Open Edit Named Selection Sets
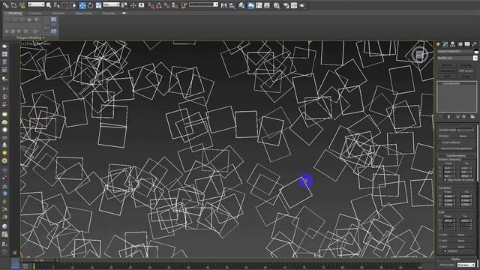The height and width of the screenshot is (270, 480). point(184,5)
